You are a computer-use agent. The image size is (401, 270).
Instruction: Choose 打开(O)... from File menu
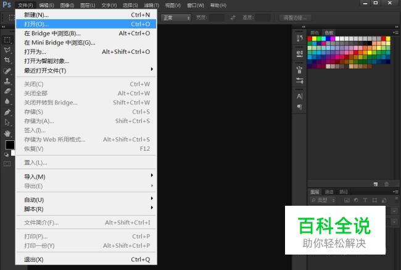click(86, 24)
